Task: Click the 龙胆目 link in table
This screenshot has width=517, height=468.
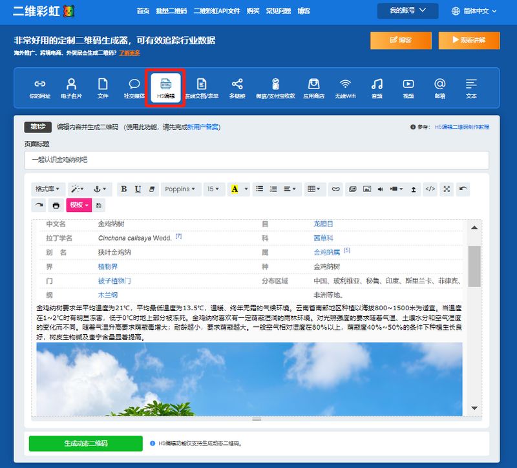Action: click(323, 224)
